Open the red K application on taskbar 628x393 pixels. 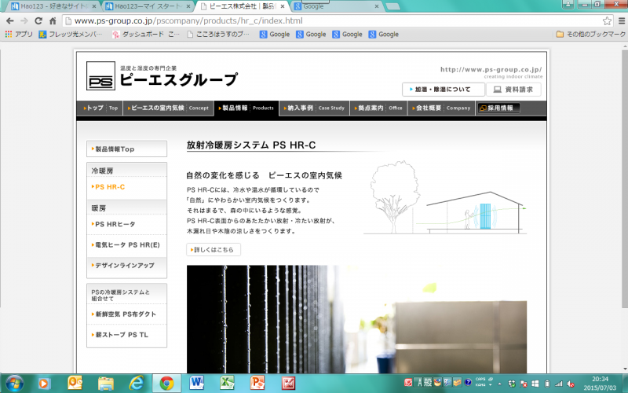coord(288,384)
